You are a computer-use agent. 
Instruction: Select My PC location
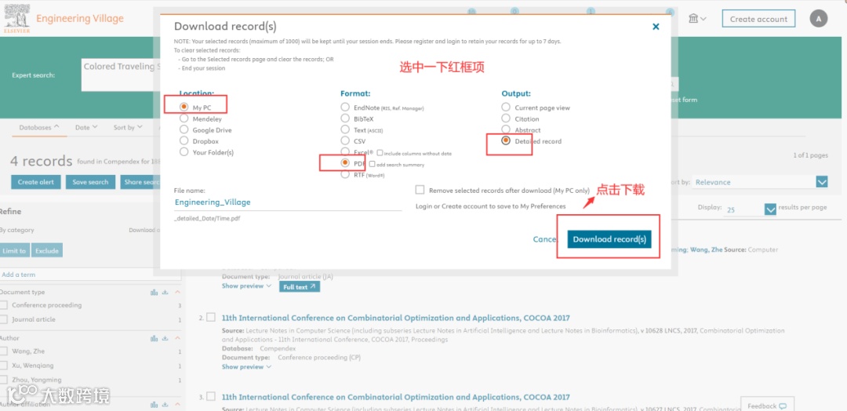point(184,107)
